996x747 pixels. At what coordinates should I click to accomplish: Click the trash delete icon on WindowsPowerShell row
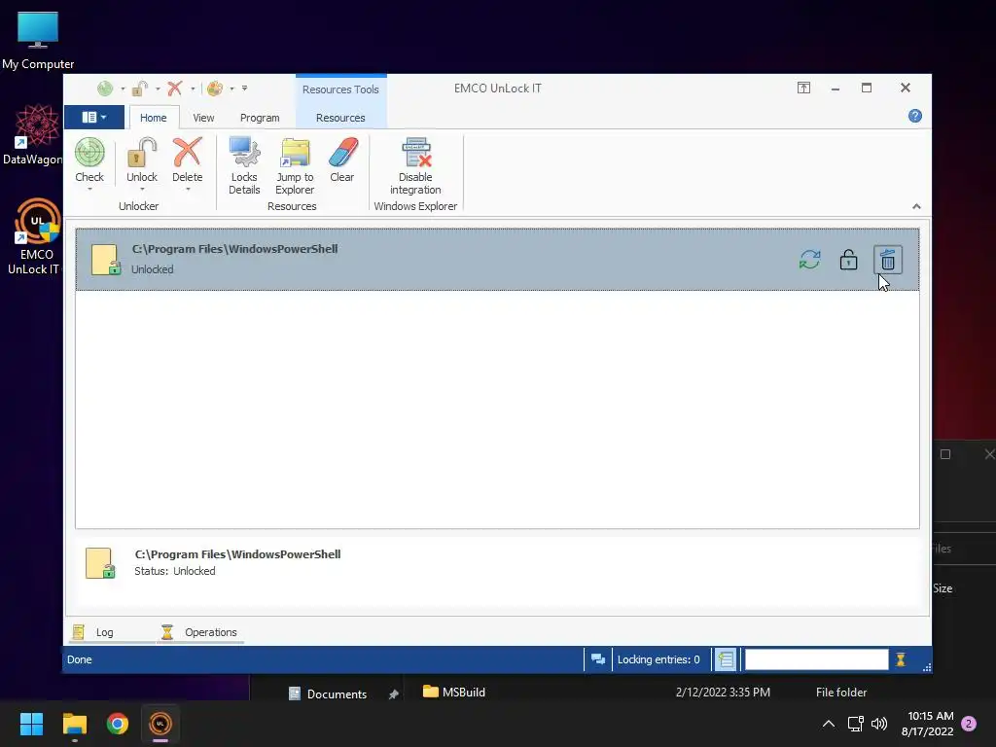click(888, 260)
